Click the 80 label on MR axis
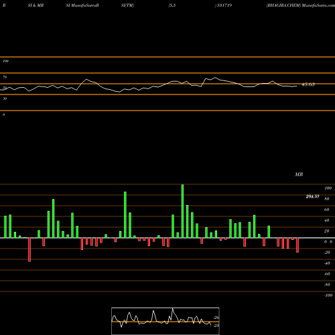 click(x=327, y=199)
